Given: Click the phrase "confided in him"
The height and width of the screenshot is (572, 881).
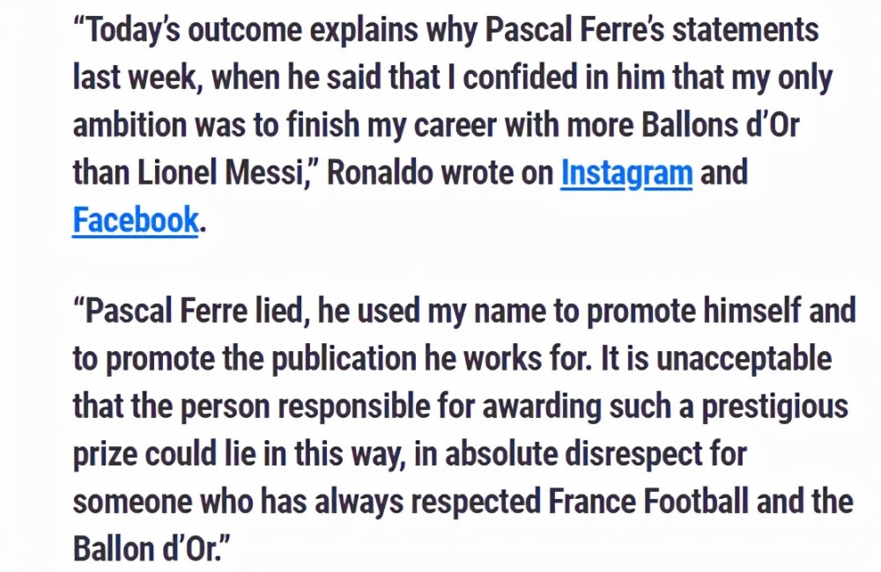Looking at the screenshot, I should 564,77.
